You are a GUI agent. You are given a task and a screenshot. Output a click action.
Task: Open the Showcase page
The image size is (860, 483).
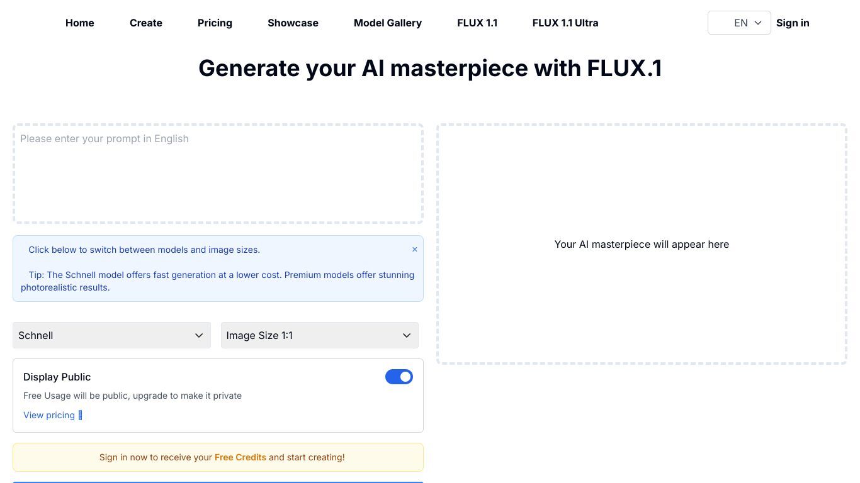click(293, 23)
